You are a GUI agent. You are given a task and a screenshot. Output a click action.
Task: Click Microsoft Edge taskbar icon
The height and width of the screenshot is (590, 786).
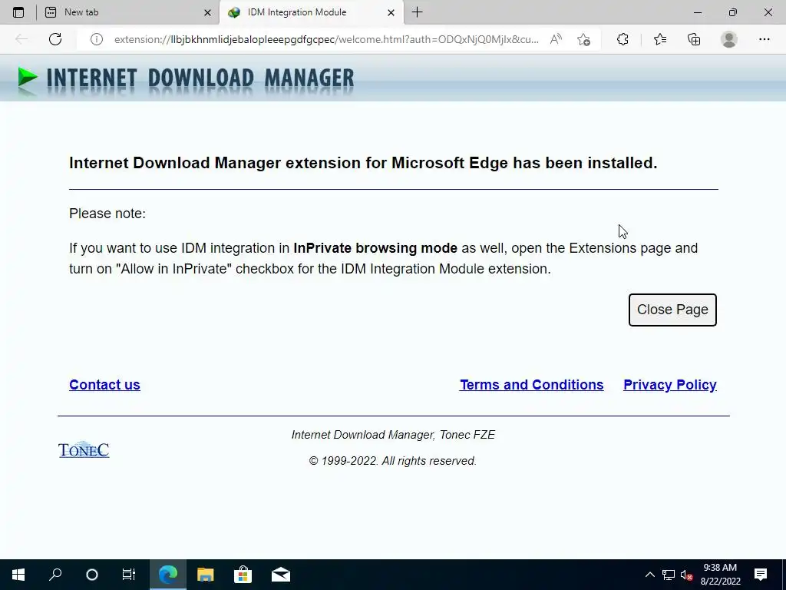(168, 575)
